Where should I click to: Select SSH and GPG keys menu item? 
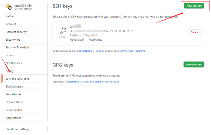coord(17,79)
